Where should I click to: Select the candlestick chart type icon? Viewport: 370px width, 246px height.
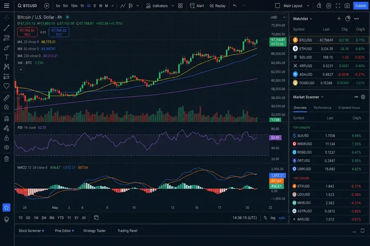pos(130,6)
